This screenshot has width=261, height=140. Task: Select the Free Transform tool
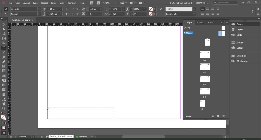tap(4, 80)
